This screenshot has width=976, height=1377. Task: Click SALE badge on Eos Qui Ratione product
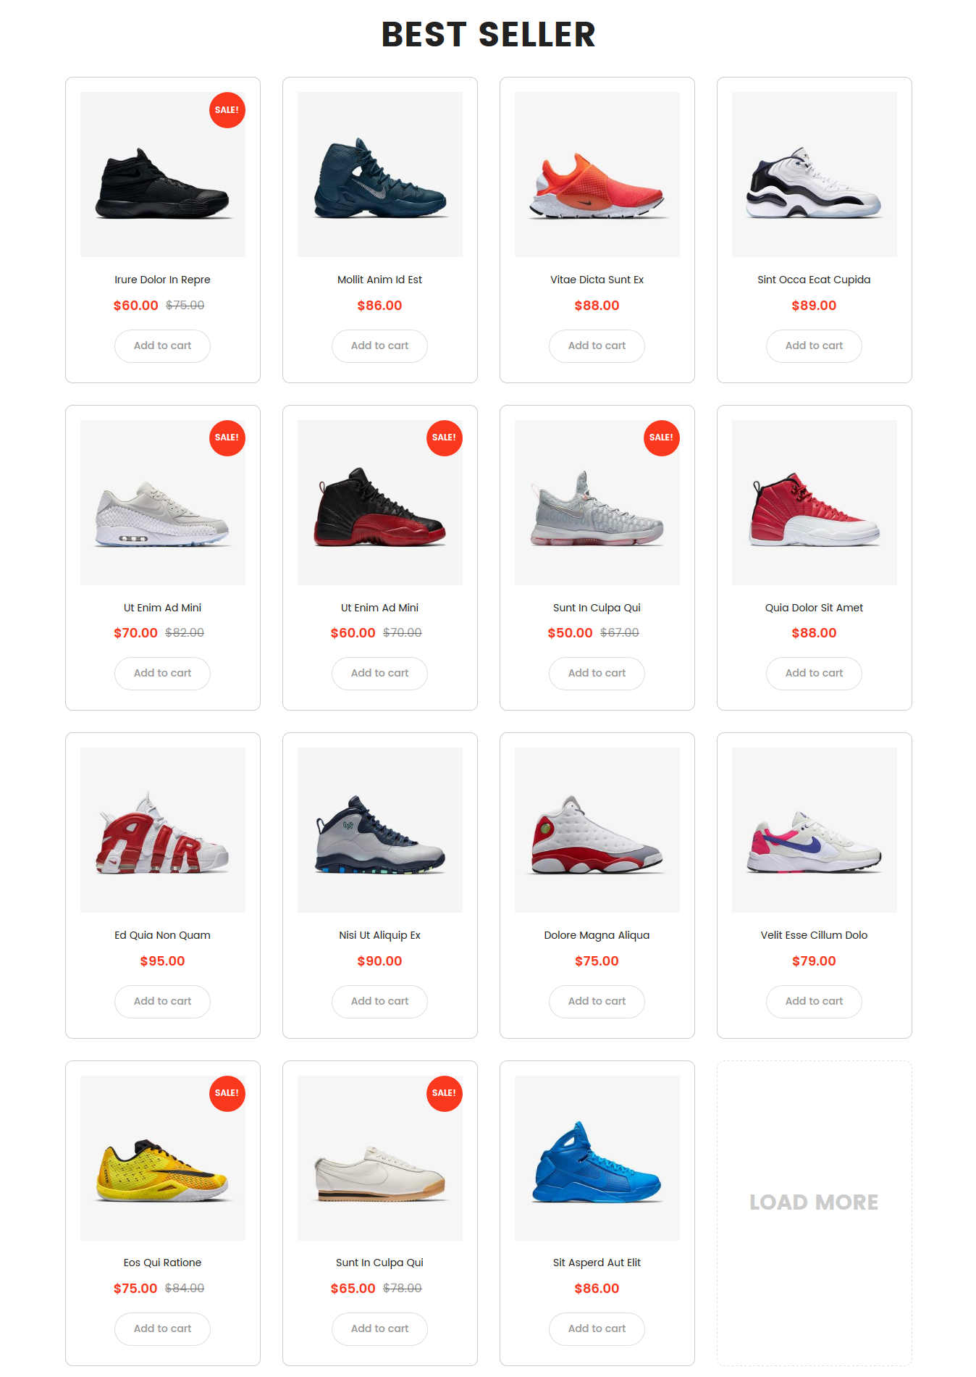(227, 1093)
